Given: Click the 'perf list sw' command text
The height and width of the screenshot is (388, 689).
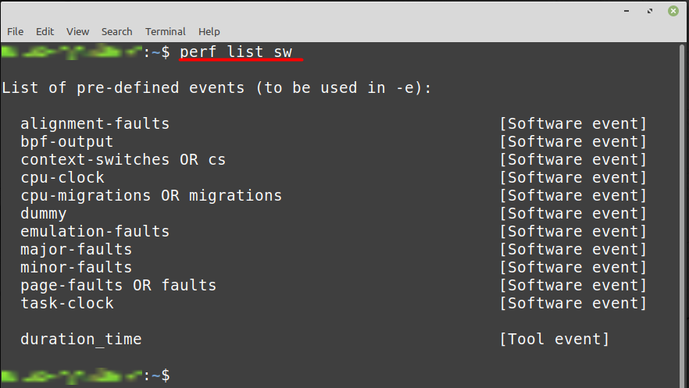Looking at the screenshot, I should pos(236,52).
